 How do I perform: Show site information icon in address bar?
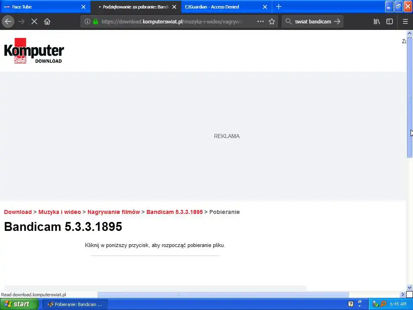click(88, 22)
